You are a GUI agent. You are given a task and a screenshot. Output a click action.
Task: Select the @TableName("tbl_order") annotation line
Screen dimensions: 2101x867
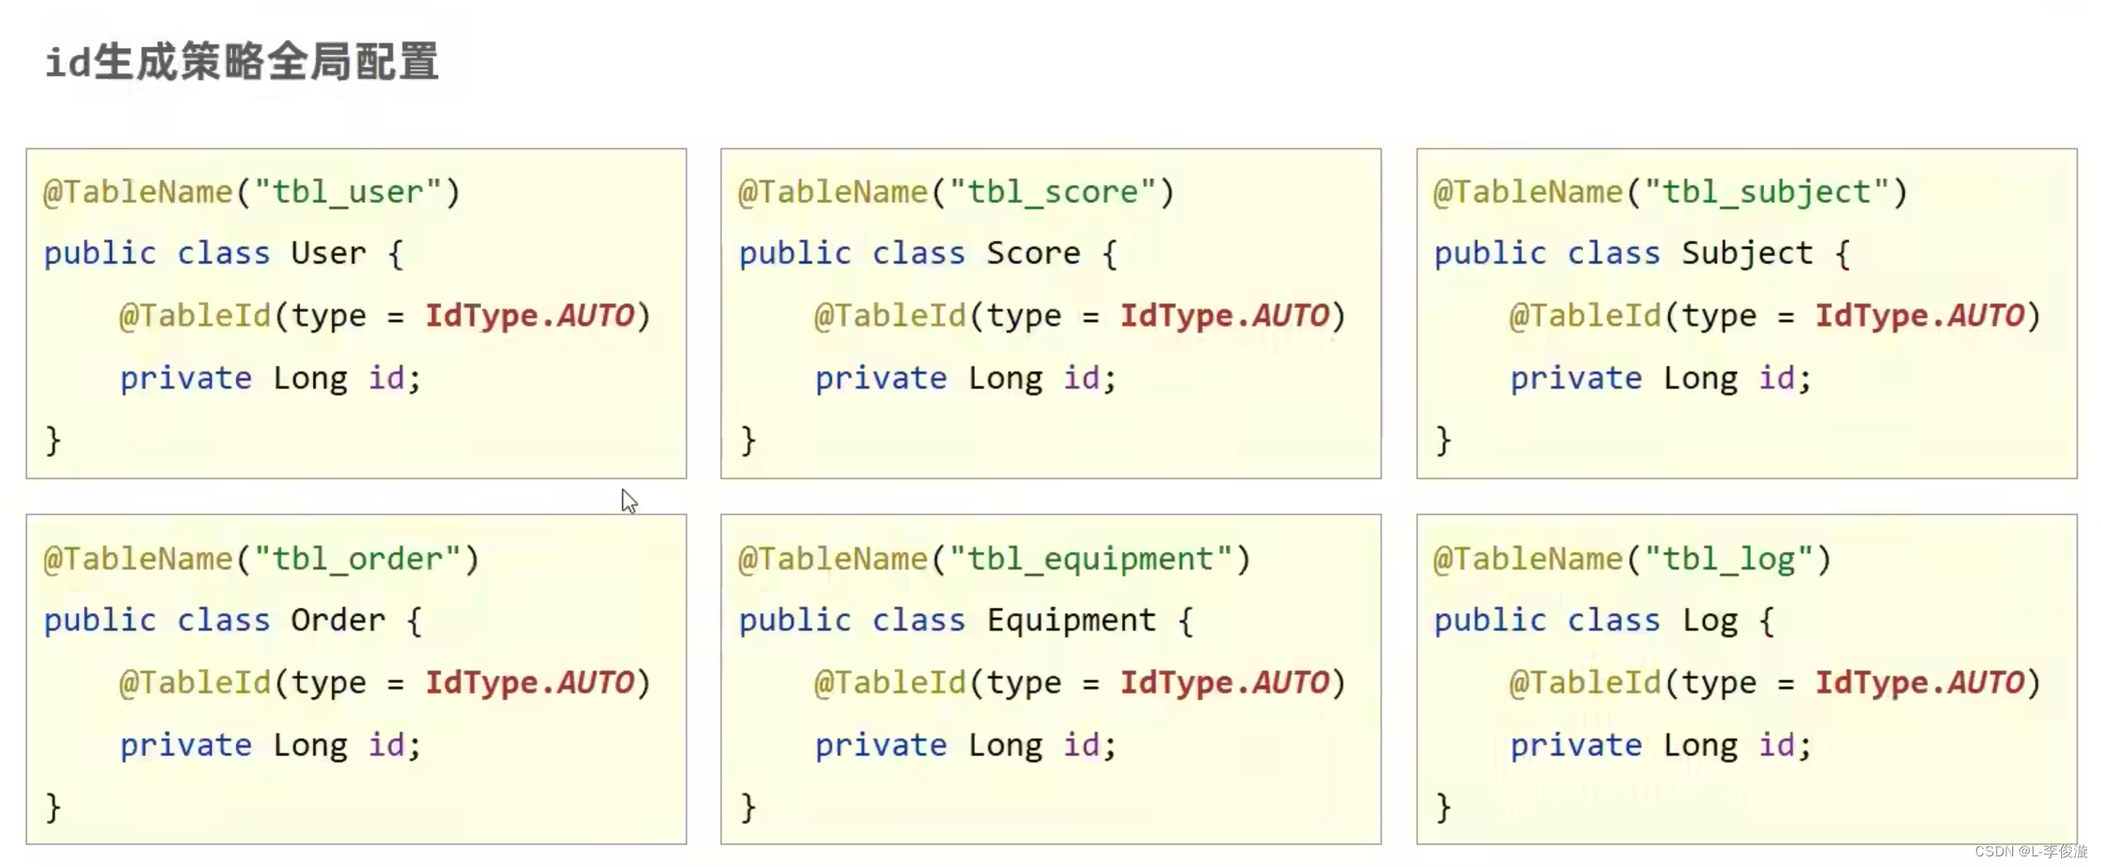tap(261, 559)
